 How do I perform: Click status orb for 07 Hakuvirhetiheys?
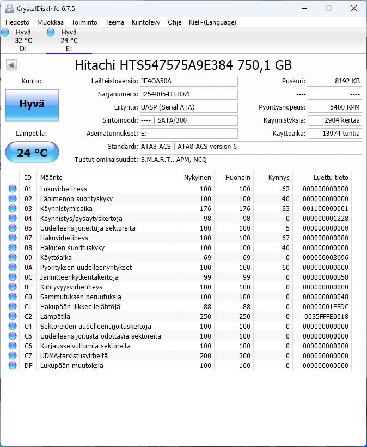coord(13,238)
